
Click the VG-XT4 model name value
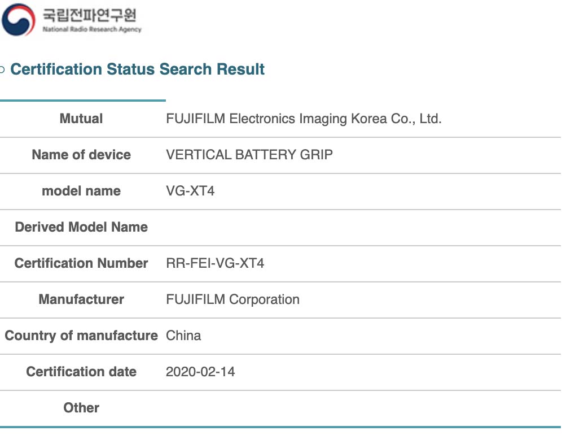190,191
